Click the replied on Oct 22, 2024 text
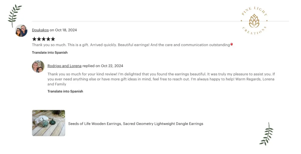The height and width of the screenshot is (154, 301). coord(103,66)
